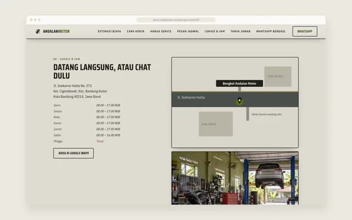Go to Cara Kerja section

coord(136,31)
